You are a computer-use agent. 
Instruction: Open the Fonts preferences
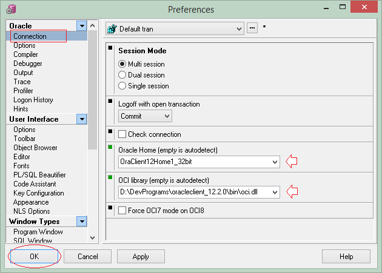click(x=21, y=166)
